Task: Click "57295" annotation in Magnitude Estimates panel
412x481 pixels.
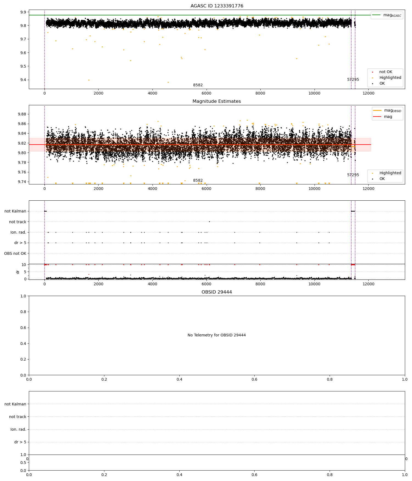Action: tap(353, 175)
